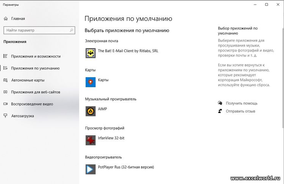Click the Отправить отзыв feedback icon
Screen dimensions: 284x184
[x=220, y=111]
